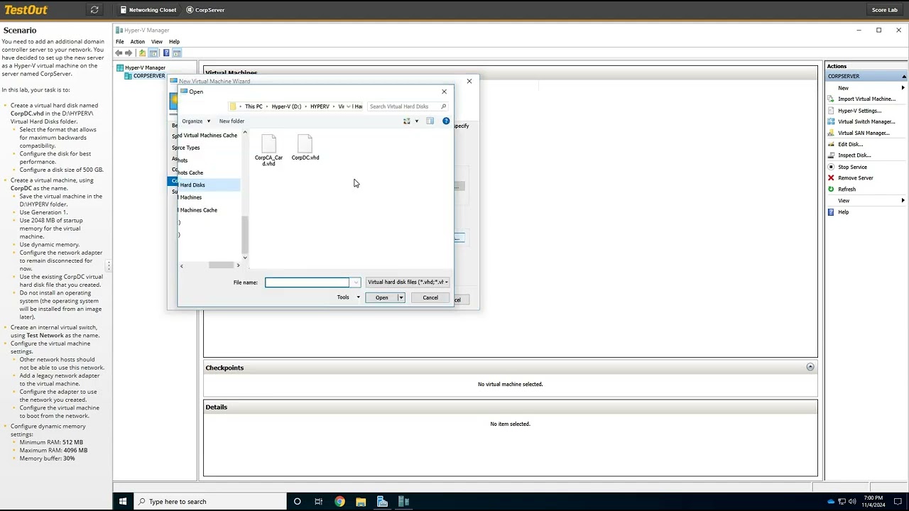Click the blue help icon in Open dialog
Image resolution: width=909 pixels, height=511 pixels.
pyautogui.click(x=446, y=121)
